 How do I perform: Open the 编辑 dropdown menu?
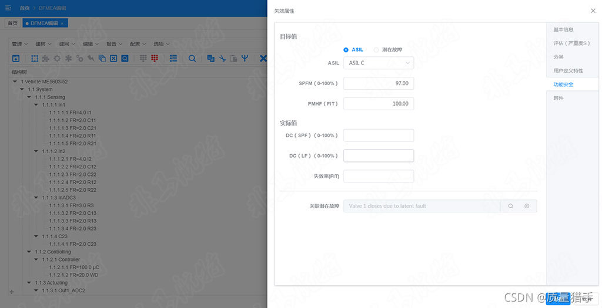click(91, 44)
